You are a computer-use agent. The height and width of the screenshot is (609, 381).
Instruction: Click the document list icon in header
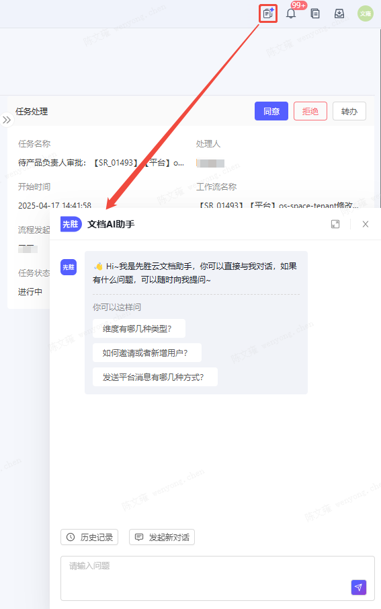tap(315, 13)
